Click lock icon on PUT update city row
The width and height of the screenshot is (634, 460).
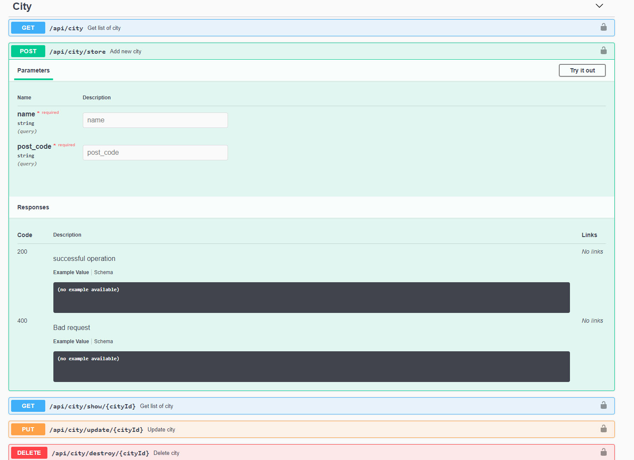click(603, 429)
